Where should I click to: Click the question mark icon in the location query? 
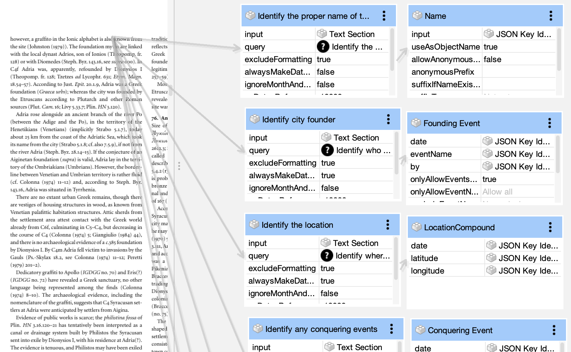tap(327, 256)
